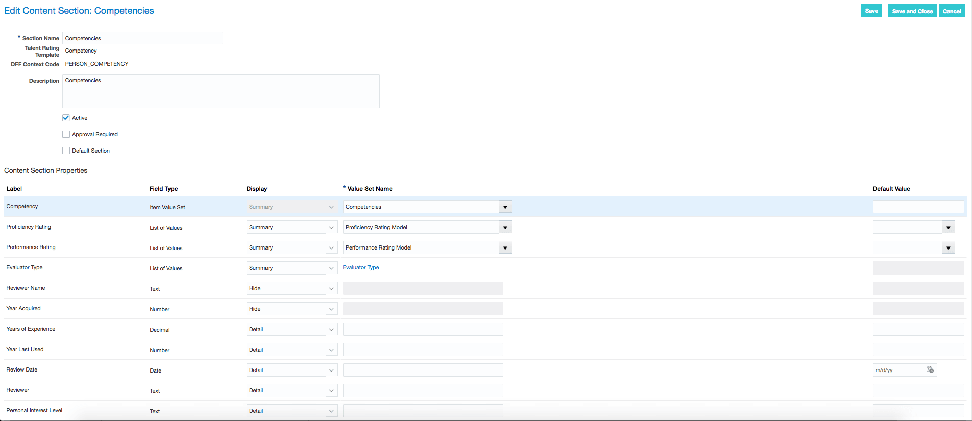972x421 pixels.
Task: Expand Proficiency Rating Model value set arrow
Action: pyautogui.click(x=505, y=227)
